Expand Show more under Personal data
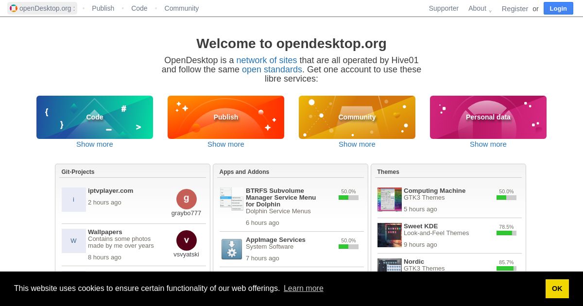The image size is (583, 306). tap(488, 144)
